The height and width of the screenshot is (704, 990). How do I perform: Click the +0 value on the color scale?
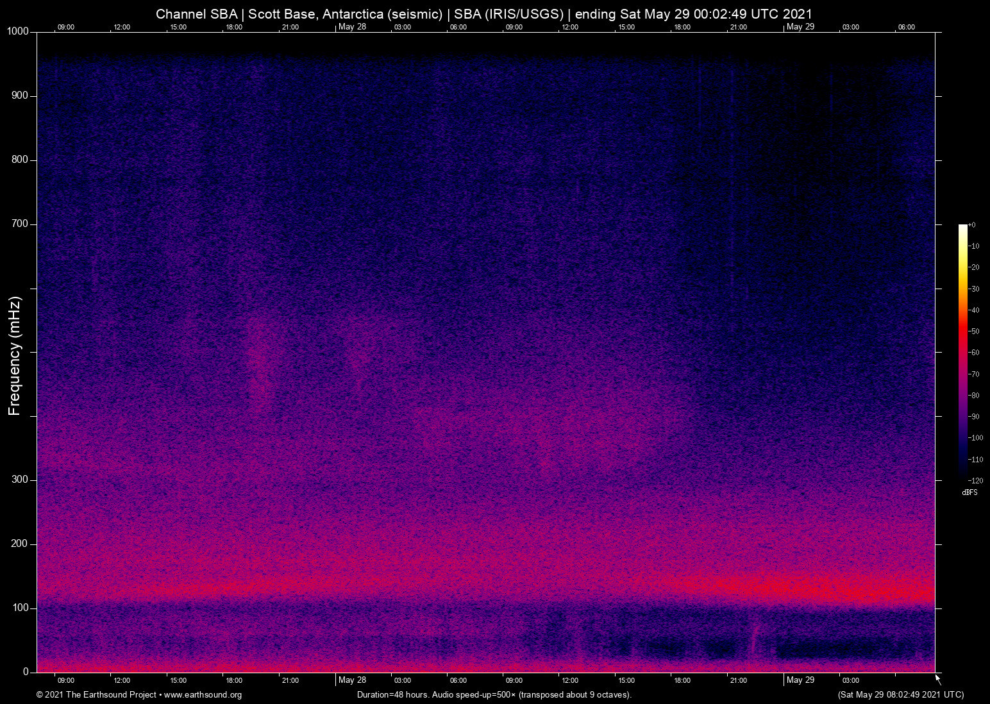click(973, 225)
